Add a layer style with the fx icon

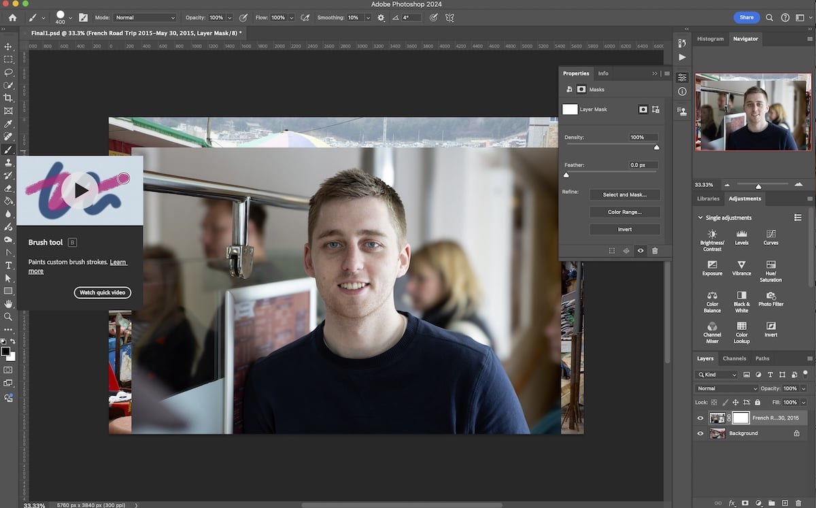pyautogui.click(x=732, y=502)
